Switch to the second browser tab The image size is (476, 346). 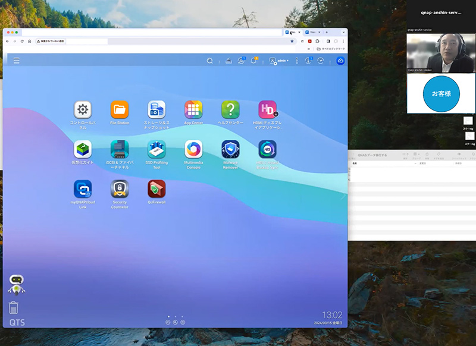click(312, 32)
